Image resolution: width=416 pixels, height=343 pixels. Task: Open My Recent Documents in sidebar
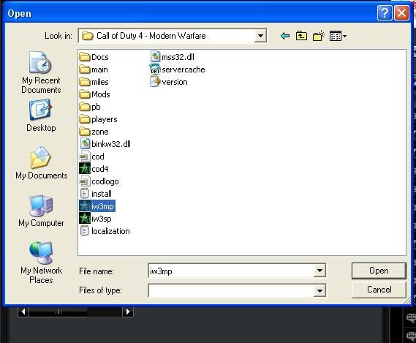click(x=41, y=72)
